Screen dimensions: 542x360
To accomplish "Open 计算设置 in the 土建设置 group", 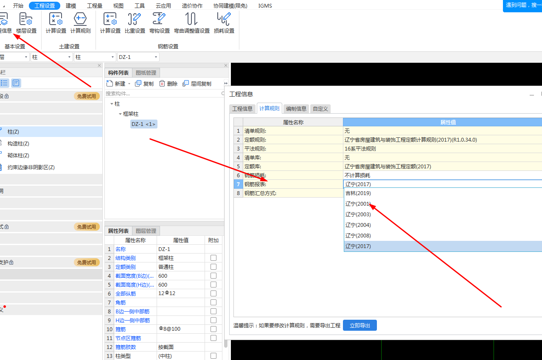I will 56,23.
